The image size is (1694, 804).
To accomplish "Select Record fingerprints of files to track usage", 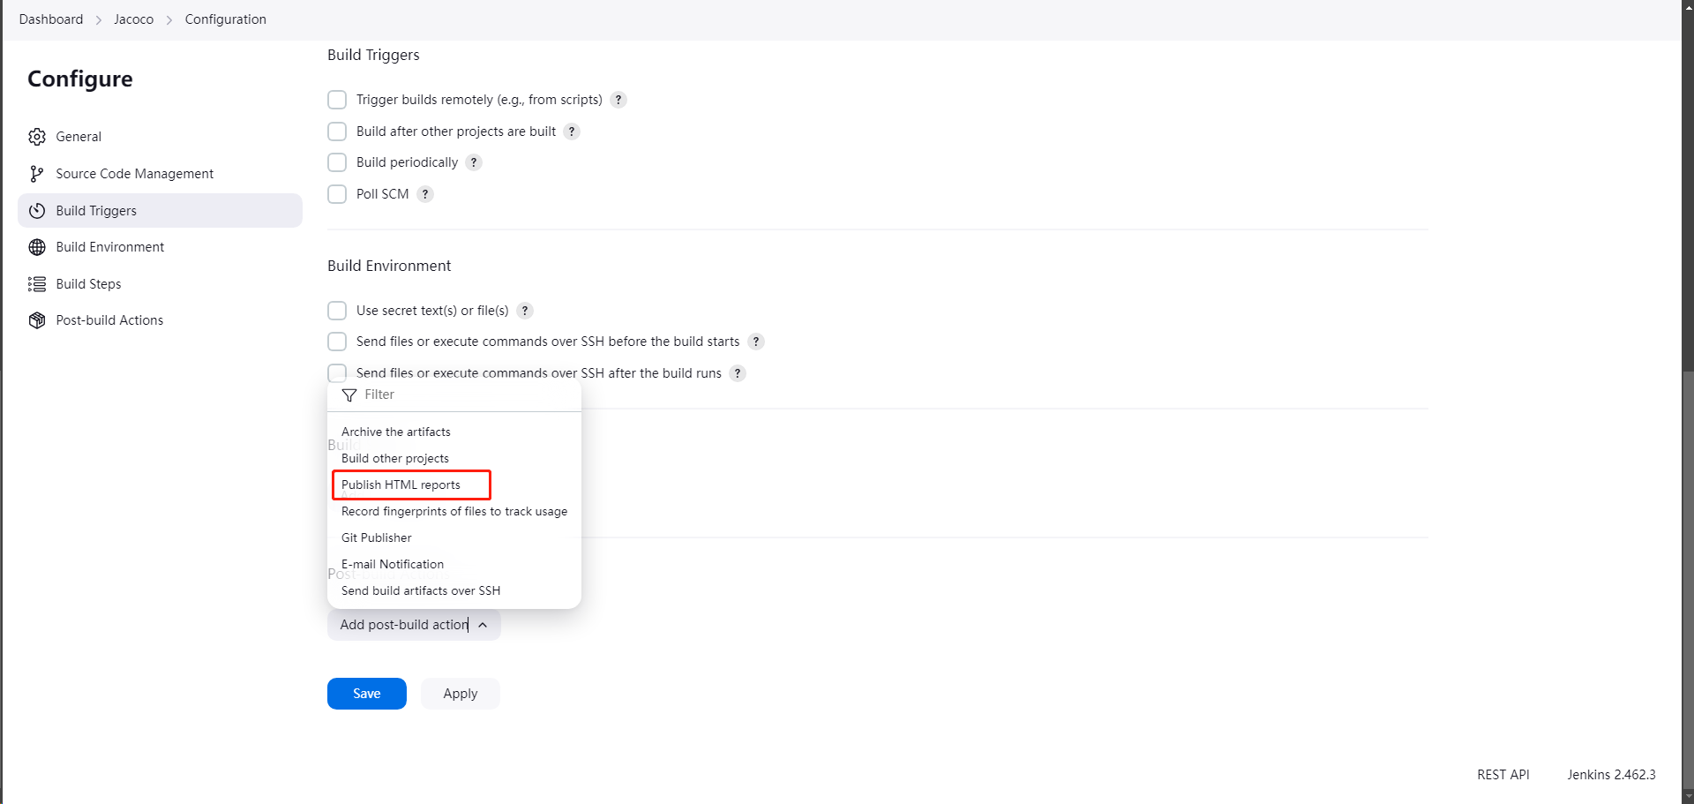I will 453,511.
